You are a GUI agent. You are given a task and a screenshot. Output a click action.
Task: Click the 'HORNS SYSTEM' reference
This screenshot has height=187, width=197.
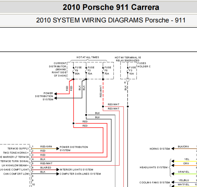(x=160, y=149)
